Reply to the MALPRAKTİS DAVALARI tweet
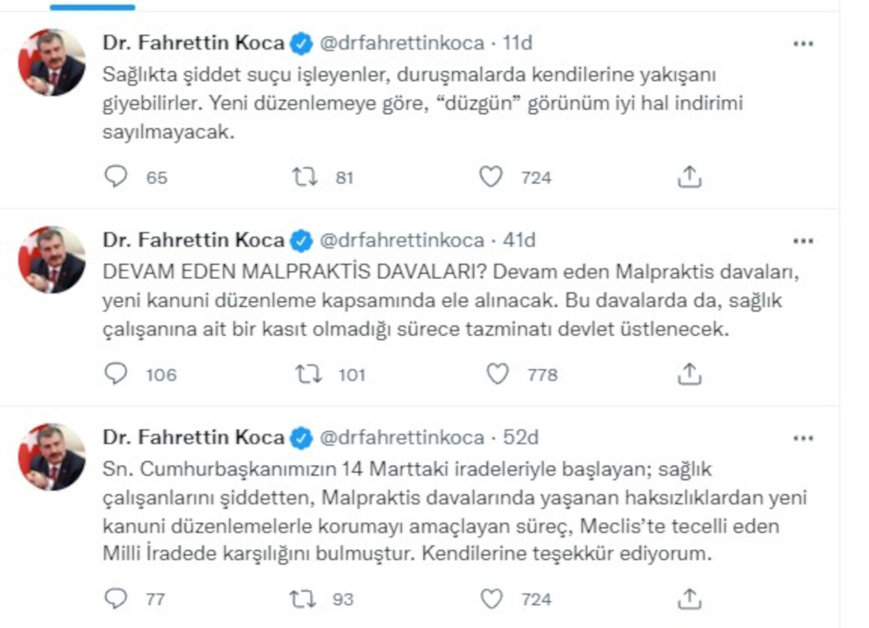Screen dimensions: 869x628 (116, 374)
